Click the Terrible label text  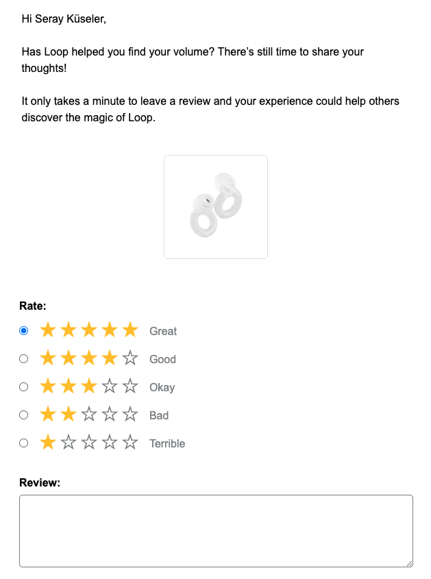point(167,443)
